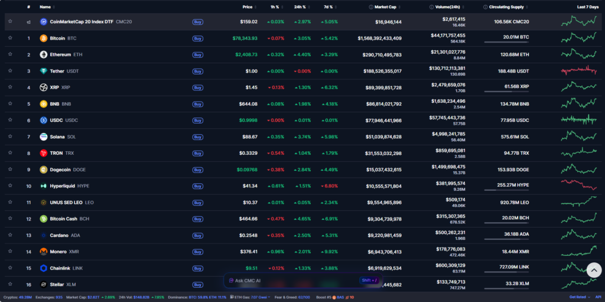Click the scroll-to-top arrow button
The image size is (605, 302).
click(x=594, y=271)
